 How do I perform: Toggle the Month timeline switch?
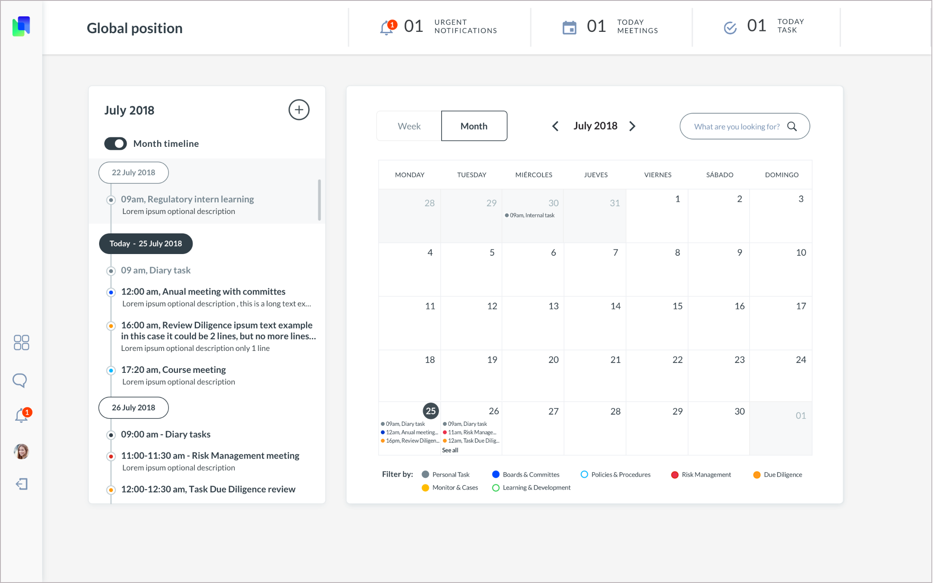tap(115, 143)
